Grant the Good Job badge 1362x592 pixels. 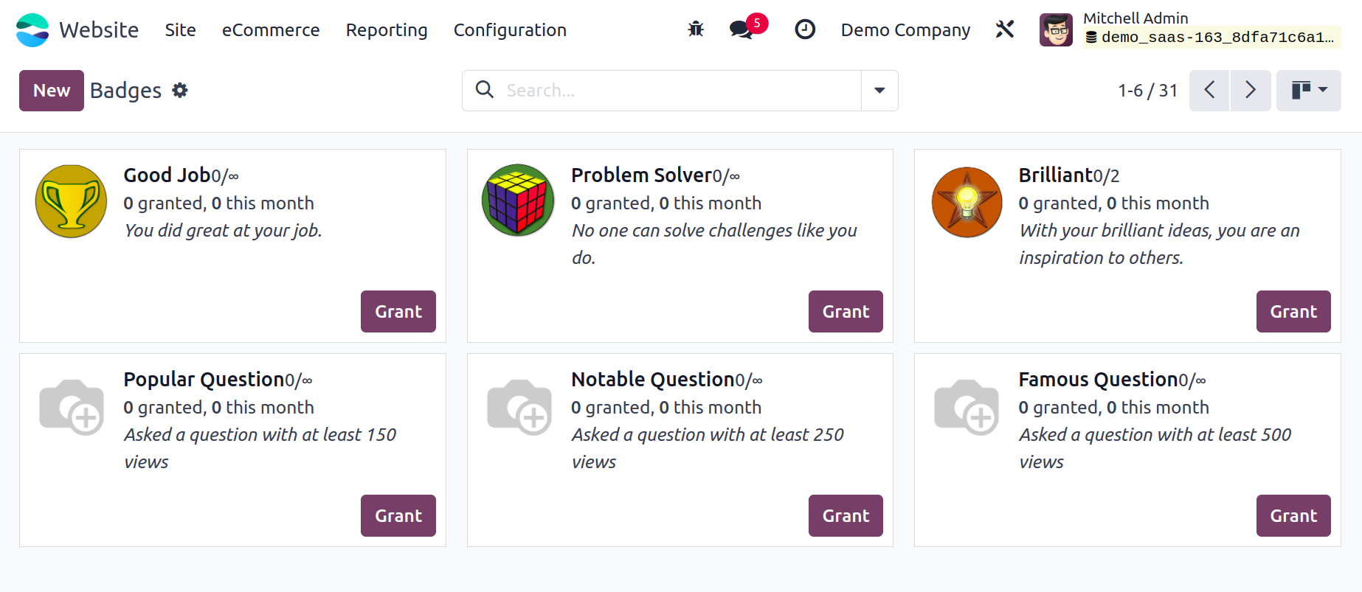point(398,312)
